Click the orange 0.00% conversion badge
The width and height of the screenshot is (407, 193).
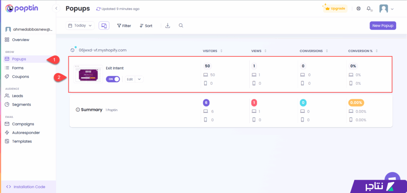tap(356, 103)
